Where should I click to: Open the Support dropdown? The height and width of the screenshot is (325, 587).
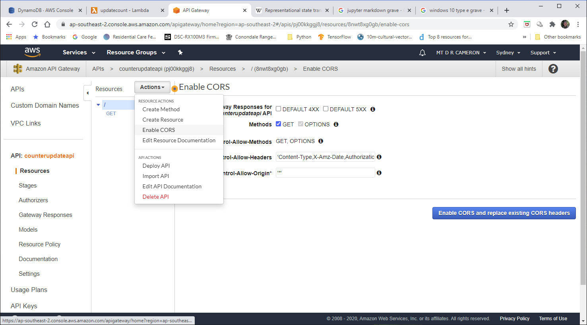[x=543, y=52]
